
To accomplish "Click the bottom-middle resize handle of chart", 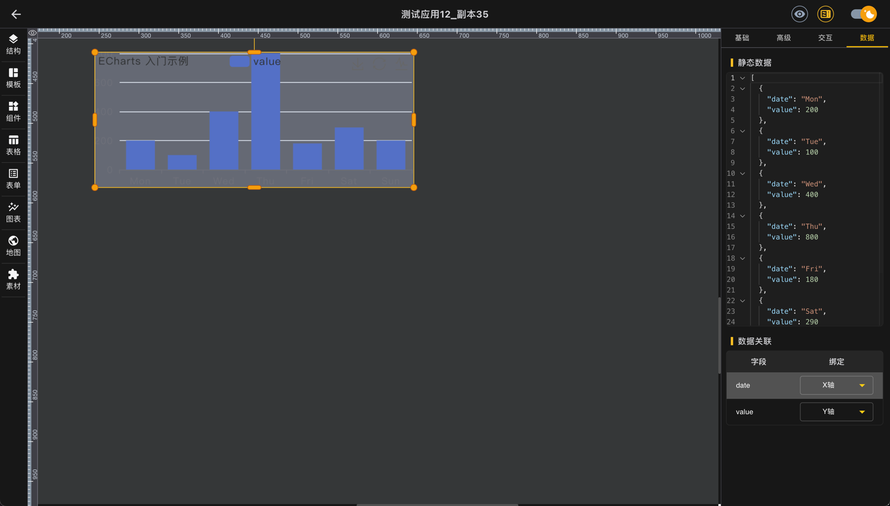I will coord(254,188).
